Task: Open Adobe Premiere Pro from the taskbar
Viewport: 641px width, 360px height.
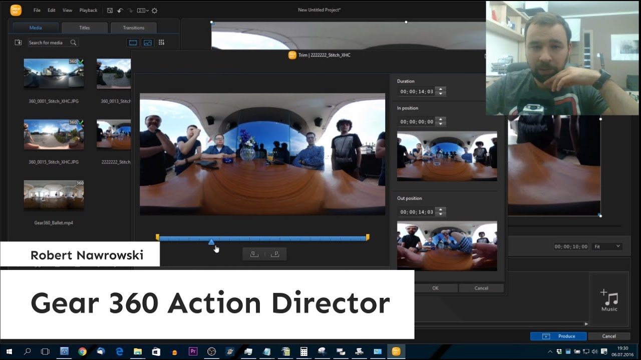Action: (193, 351)
